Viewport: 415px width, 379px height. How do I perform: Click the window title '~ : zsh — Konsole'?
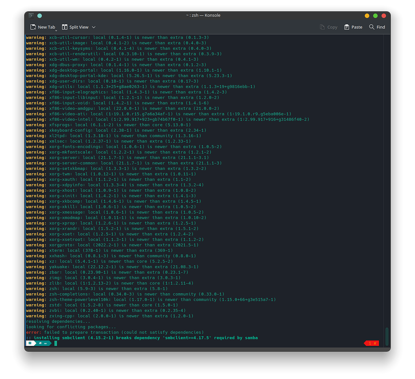point(203,15)
